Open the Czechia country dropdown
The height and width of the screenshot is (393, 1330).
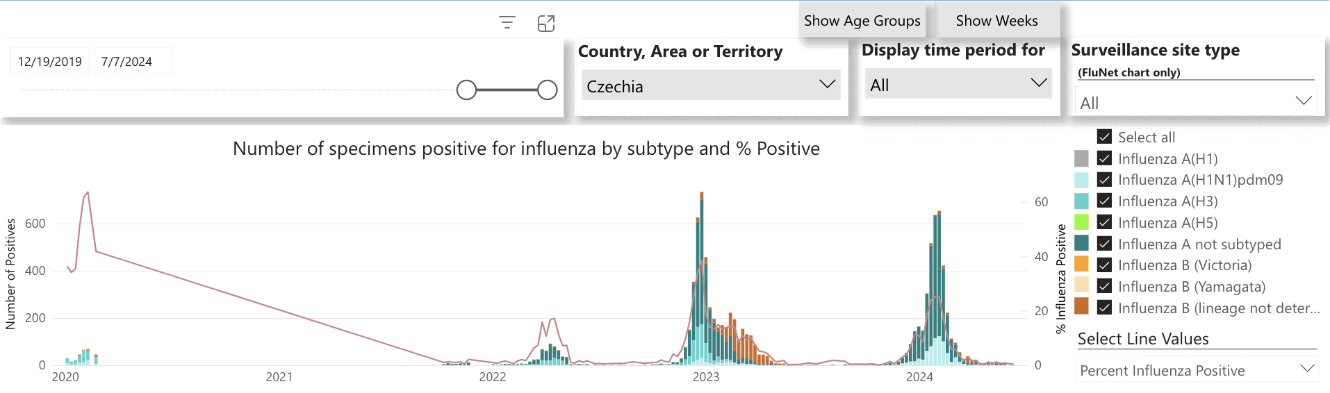[x=710, y=86]
